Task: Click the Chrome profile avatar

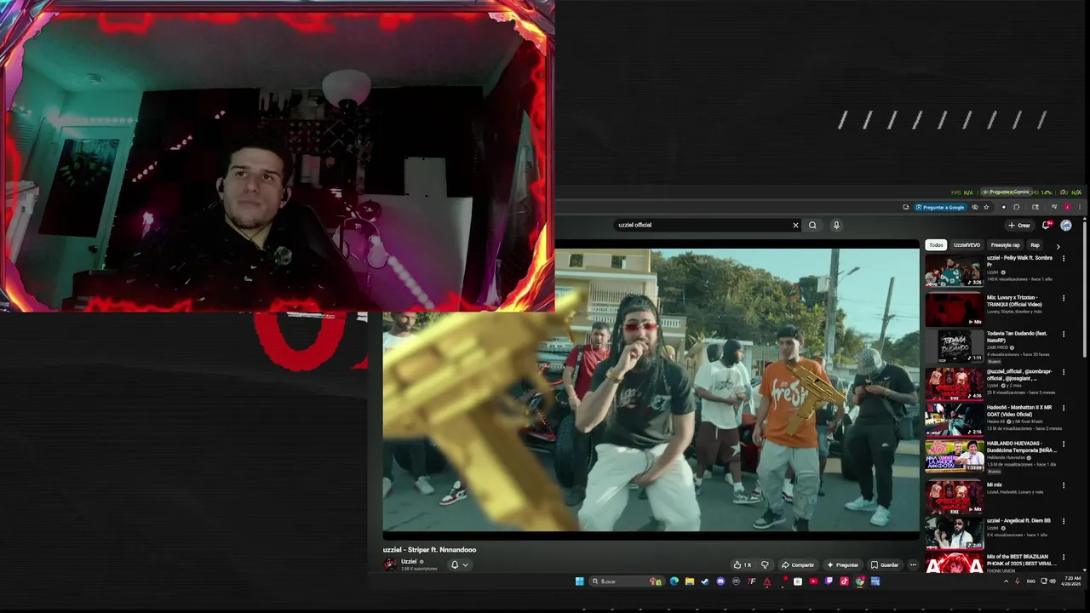Action: (1067, 207)
